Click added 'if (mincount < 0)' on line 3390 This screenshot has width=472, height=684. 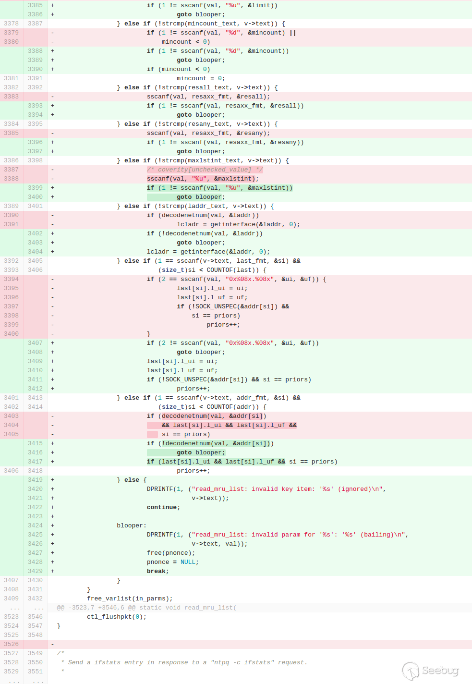(179, 69)
